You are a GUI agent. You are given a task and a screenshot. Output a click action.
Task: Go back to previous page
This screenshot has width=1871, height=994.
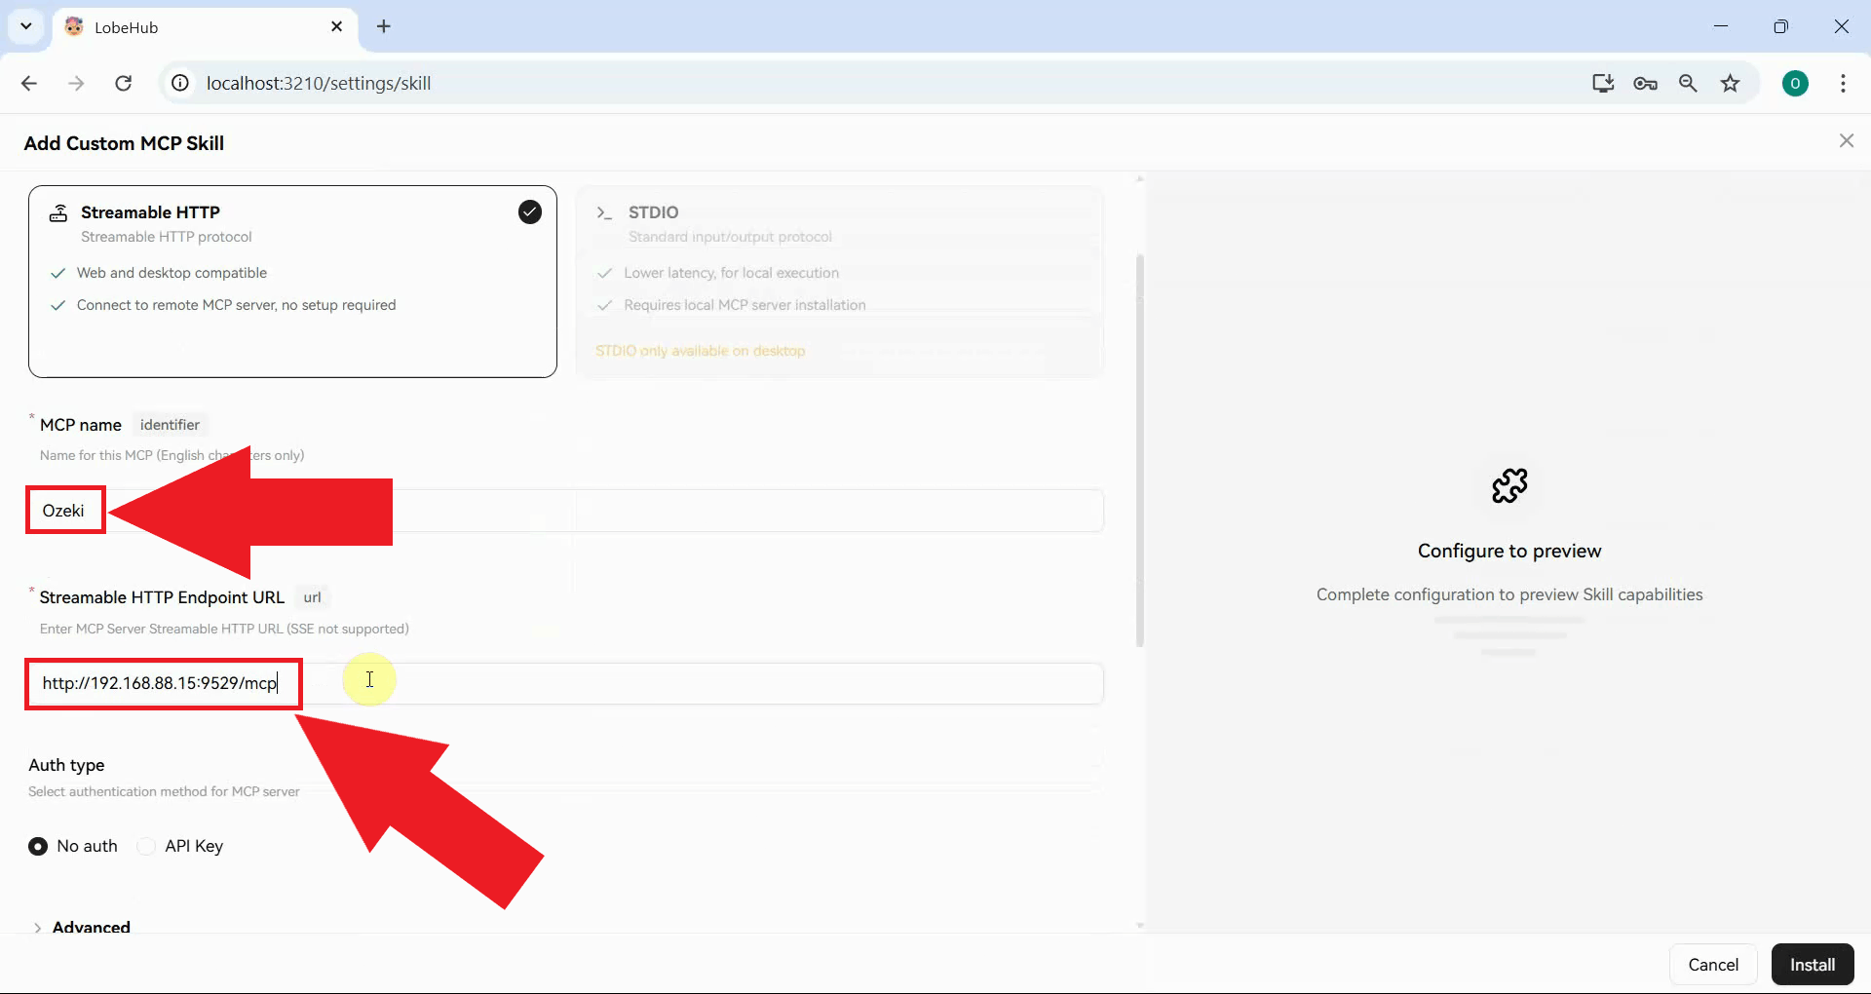pos(29,84)
